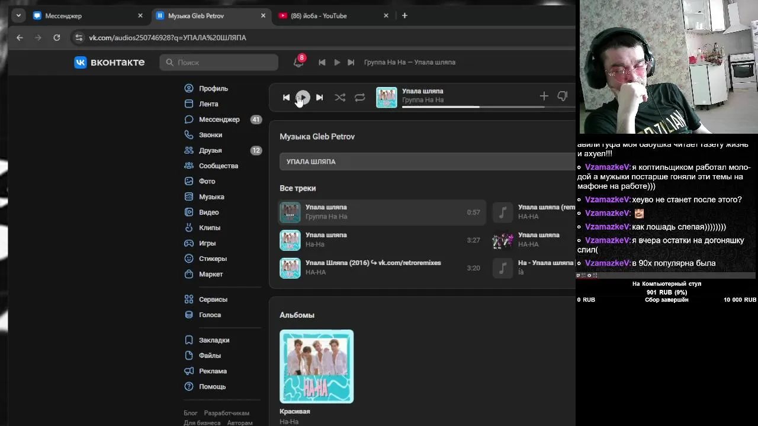Image resolution: width=758 pixels, height=426 pixels.
Task: View site information icon in address bar
Action: click(79, 37)
